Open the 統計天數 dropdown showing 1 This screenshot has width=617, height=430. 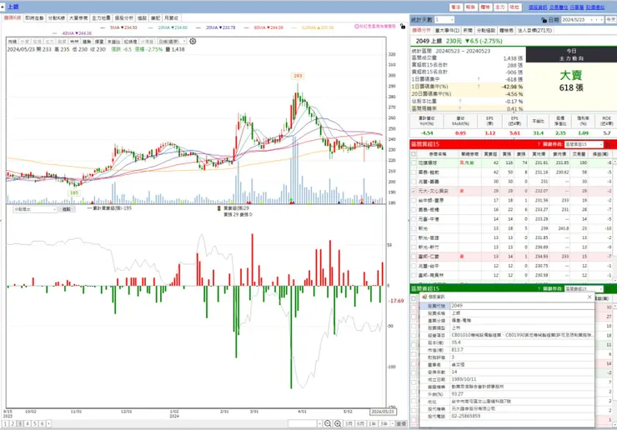(x=444, y=20)
